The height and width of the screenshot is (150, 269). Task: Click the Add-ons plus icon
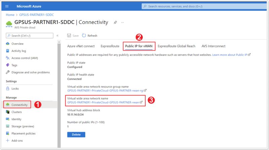click(x=7, y=141)
